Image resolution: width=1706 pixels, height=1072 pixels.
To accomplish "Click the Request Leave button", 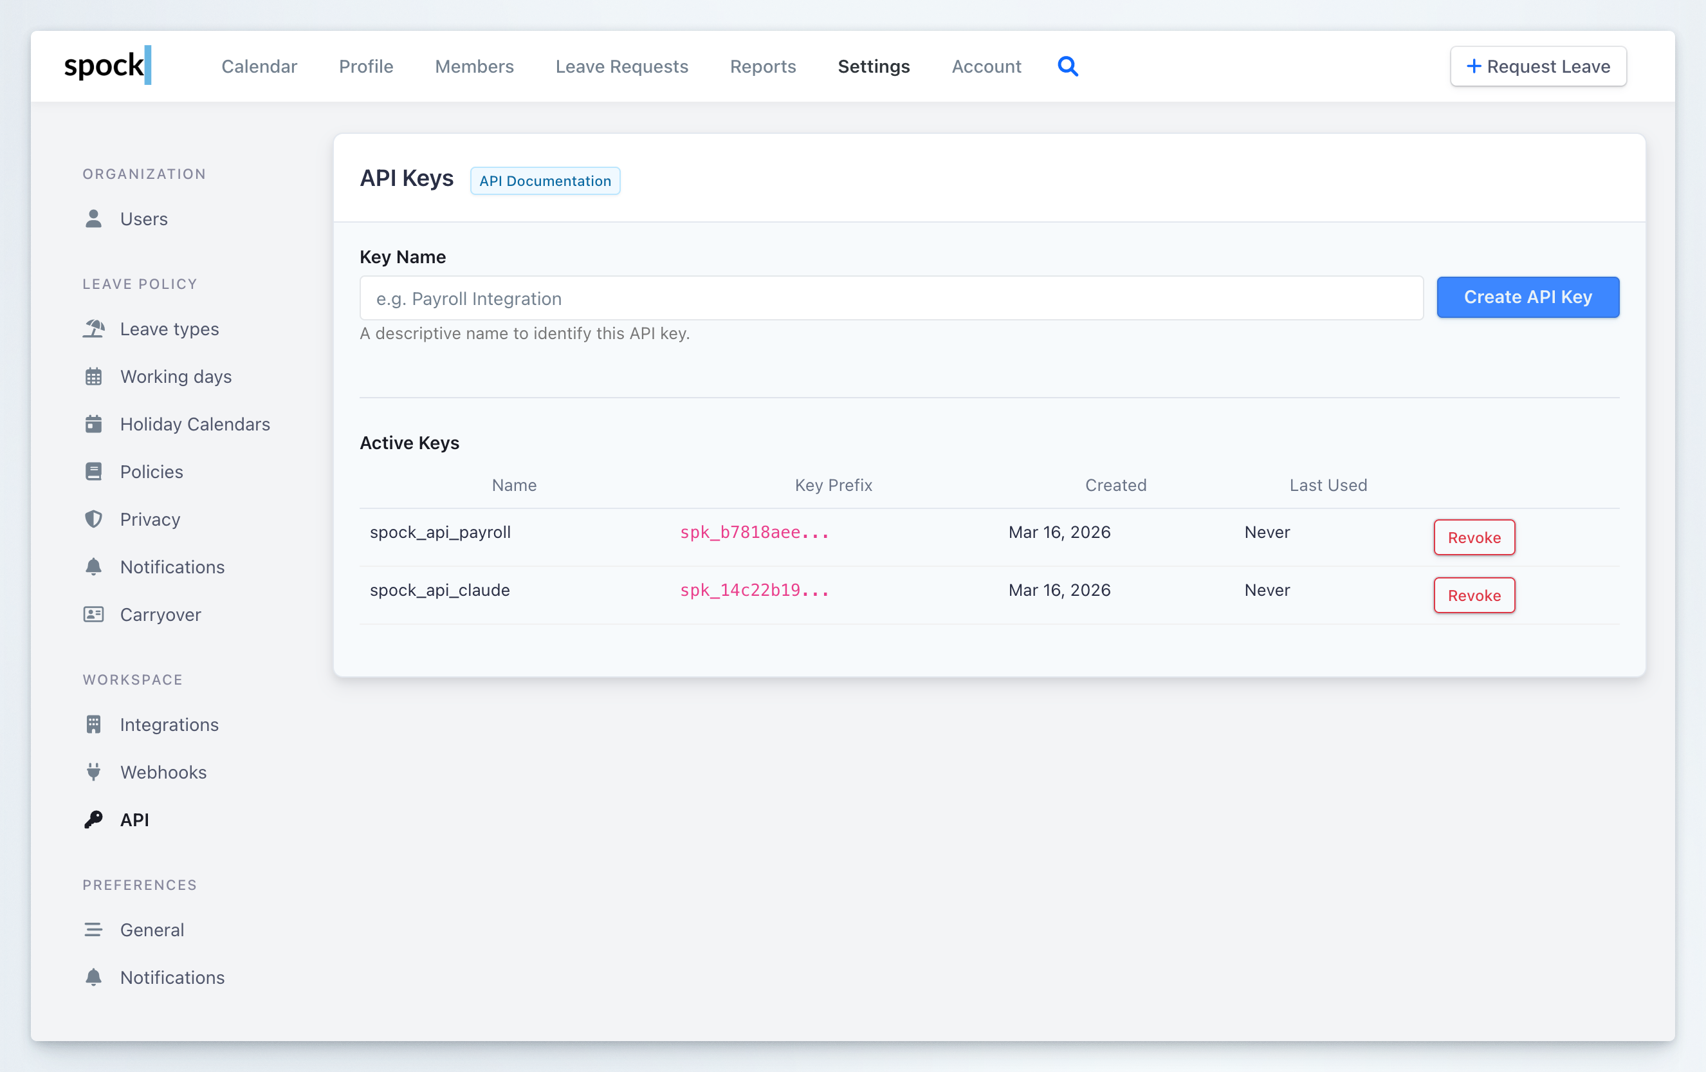I will click(x=1538, y=66).
